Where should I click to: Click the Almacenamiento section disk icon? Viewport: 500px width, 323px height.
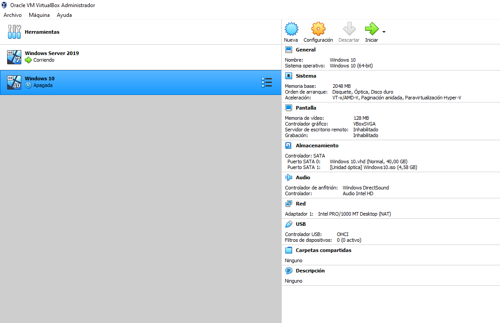(288, 146)
